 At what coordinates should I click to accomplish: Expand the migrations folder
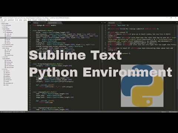[x=4, y=31]
